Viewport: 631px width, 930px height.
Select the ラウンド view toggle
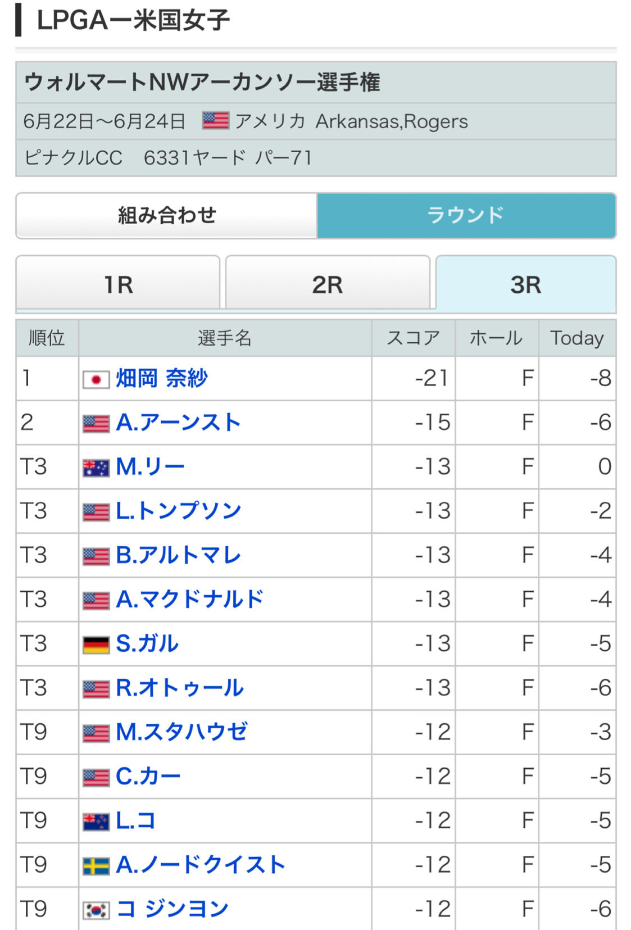(466, 216)
